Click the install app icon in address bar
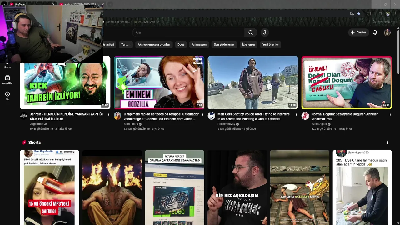Image resolution: width=400 pixels, height=225 pixels. click(352, 14)
